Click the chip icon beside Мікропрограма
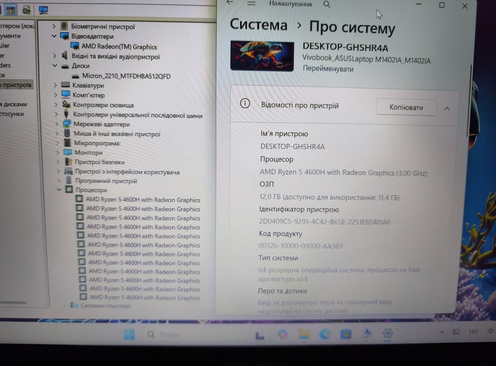This screenshot has width=496, height=366. pyautogui.click(x=67, y=143)
